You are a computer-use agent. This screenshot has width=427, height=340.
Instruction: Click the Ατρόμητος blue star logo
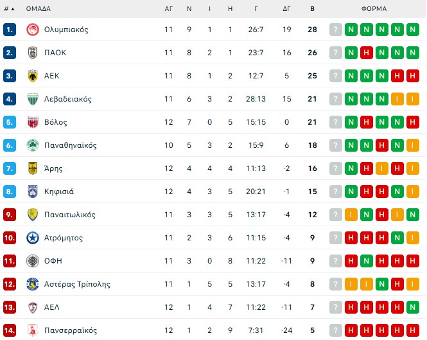pyautogui.click(x=33, y=238)
